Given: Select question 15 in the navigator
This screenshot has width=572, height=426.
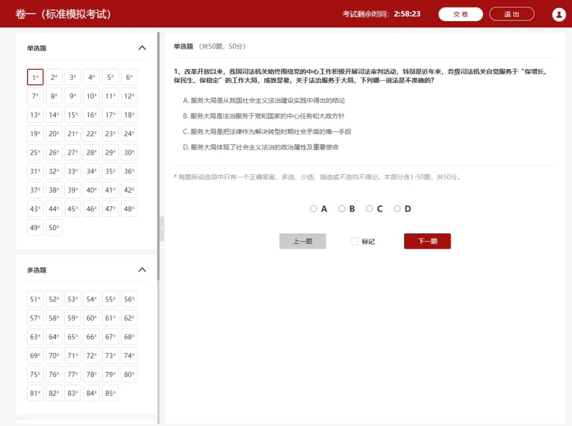Looking at the screenshot, I should coord(73,115).
